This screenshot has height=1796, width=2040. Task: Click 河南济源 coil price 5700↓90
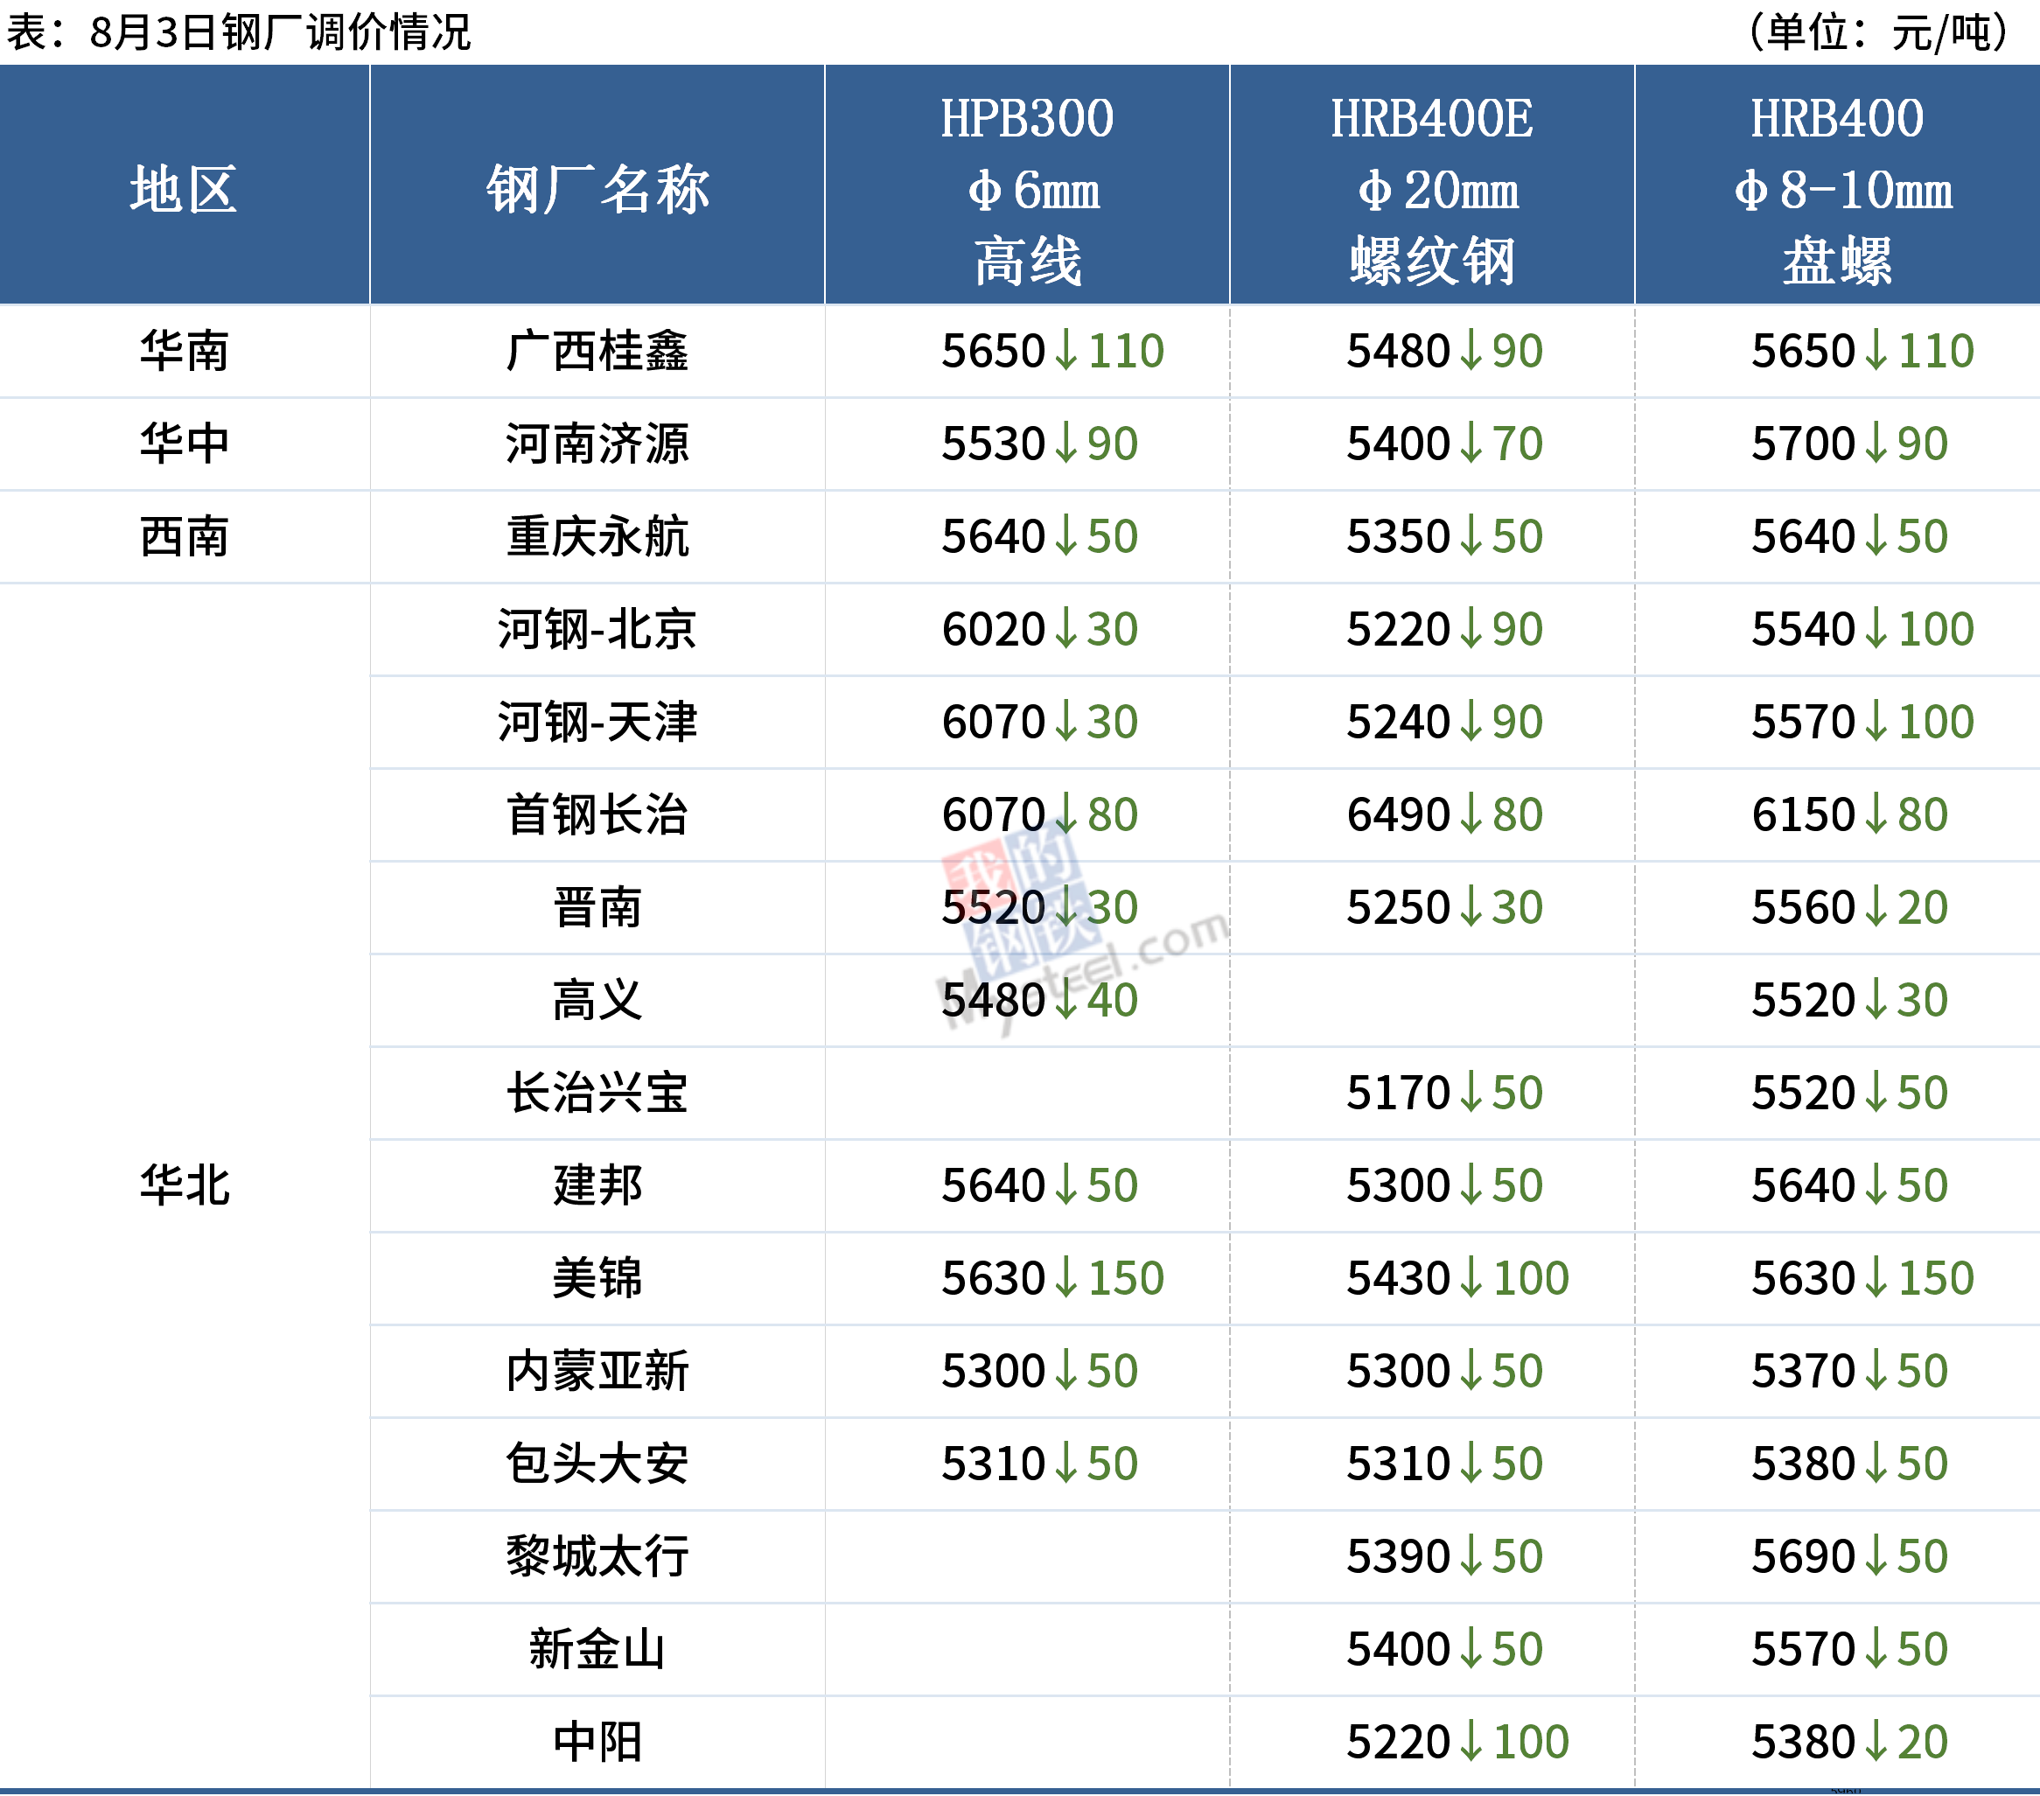1849,444
